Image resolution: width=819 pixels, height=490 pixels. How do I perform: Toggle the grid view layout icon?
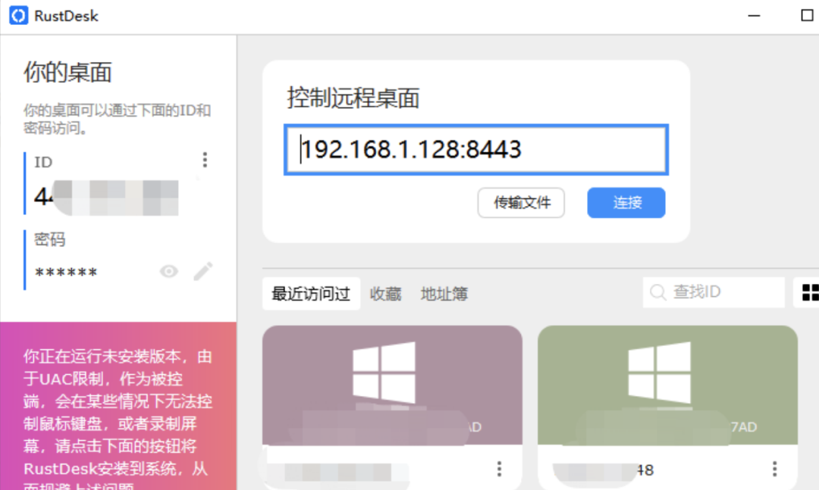(810, 293)
